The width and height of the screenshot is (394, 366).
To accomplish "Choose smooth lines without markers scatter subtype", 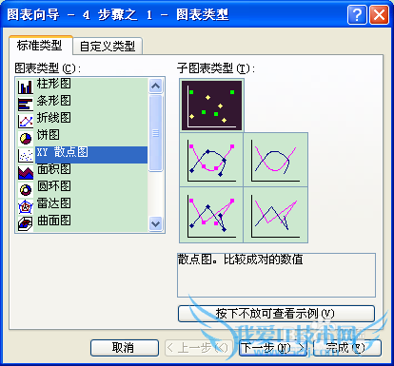I will [275, 160].
